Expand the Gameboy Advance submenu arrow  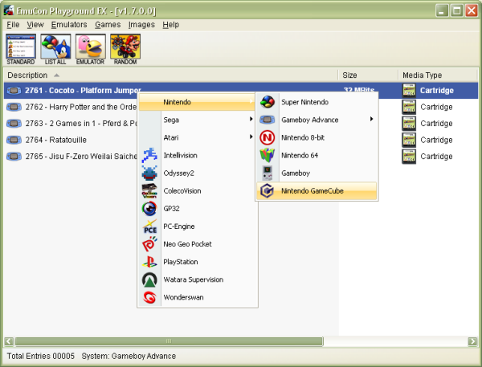coord(372,119)
